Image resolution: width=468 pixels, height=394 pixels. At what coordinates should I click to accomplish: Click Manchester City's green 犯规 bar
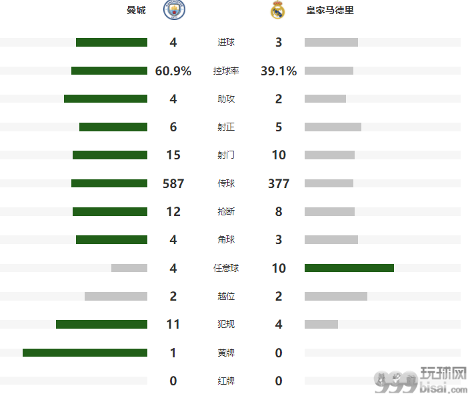click(102, 325)
